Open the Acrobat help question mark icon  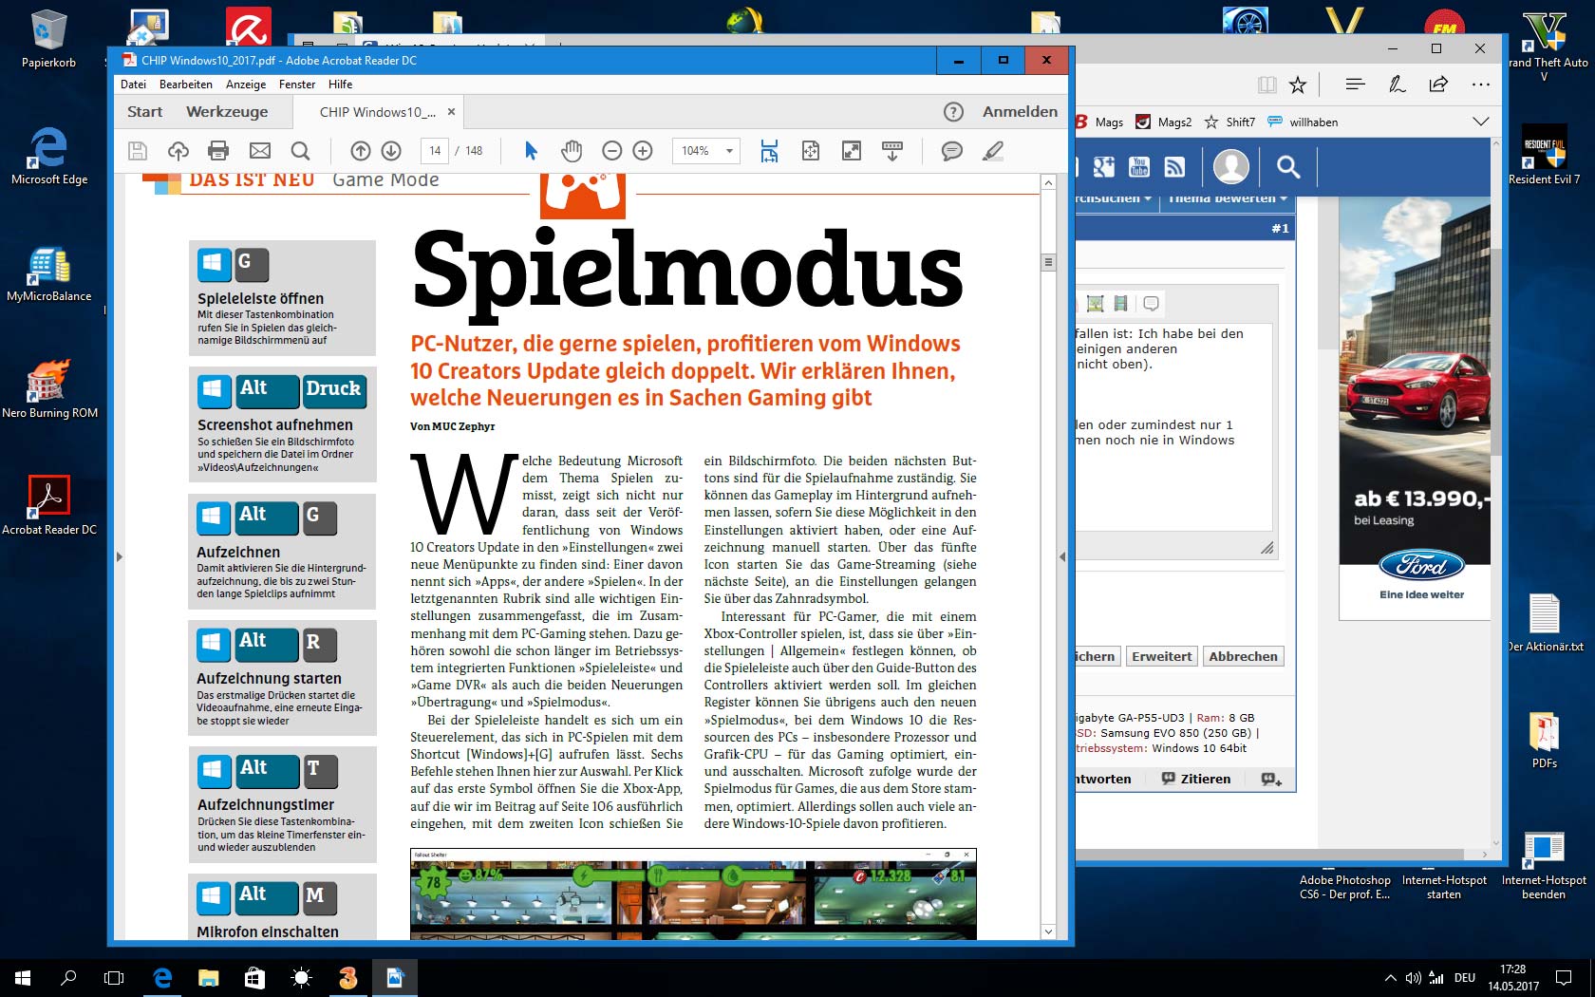(x=954, y=112)
